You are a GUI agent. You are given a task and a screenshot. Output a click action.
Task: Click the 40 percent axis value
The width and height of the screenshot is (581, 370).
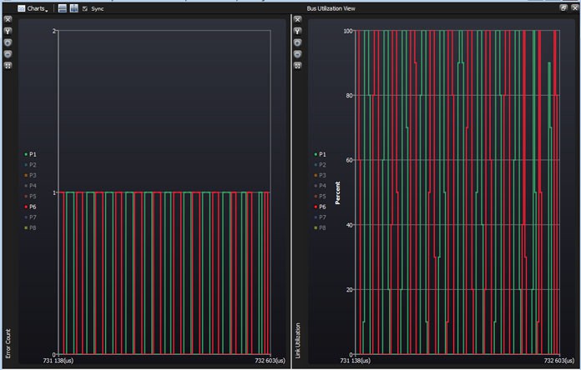[349, 225]
